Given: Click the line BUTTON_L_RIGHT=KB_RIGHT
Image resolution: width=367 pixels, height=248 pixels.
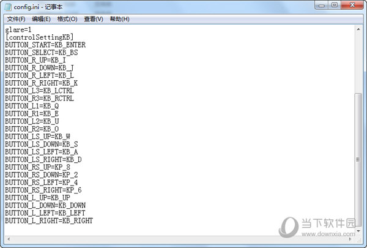Looking at the screenshot, I should (49, 221).
